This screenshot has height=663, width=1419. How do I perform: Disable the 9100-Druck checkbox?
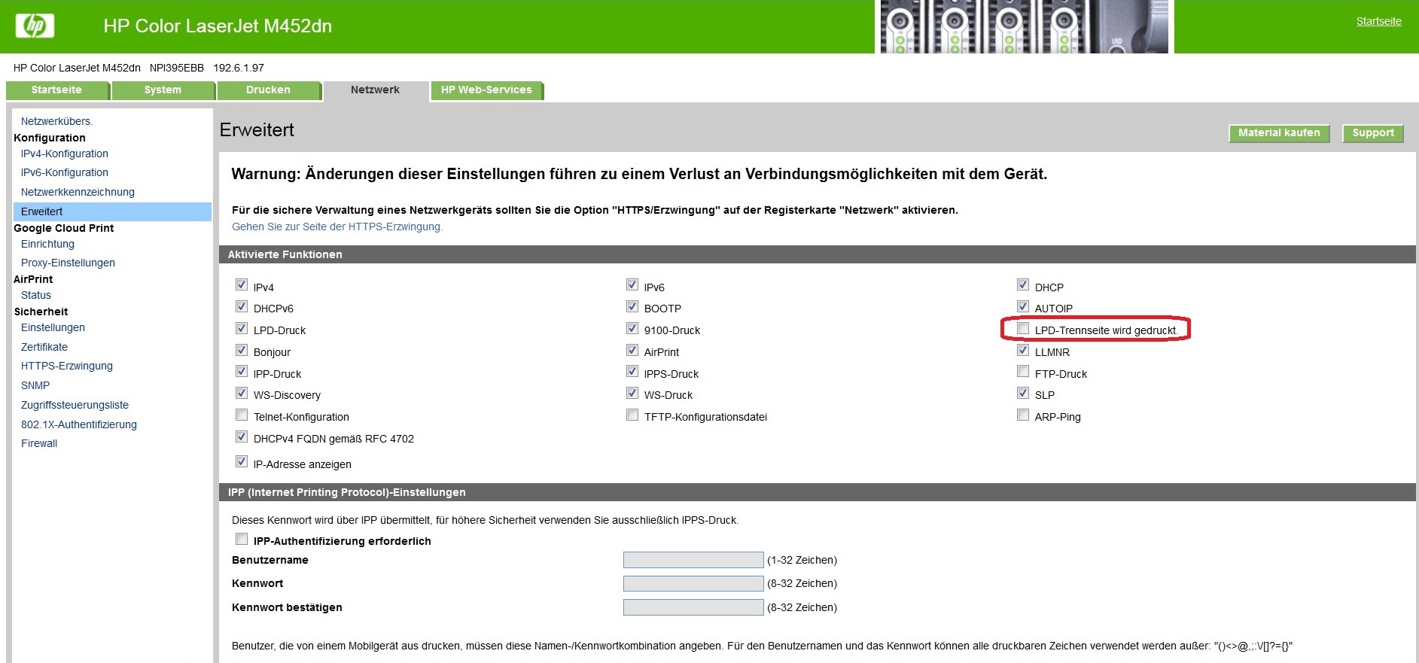click(x=632, y=328)
